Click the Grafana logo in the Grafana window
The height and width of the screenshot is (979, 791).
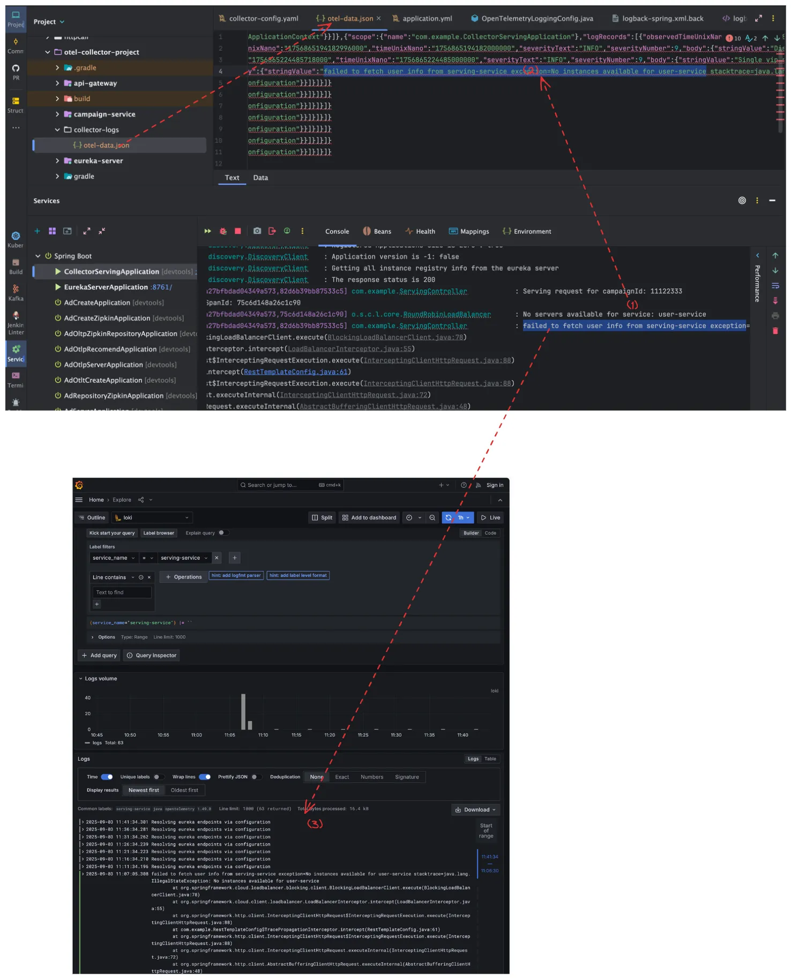point(79,485)
